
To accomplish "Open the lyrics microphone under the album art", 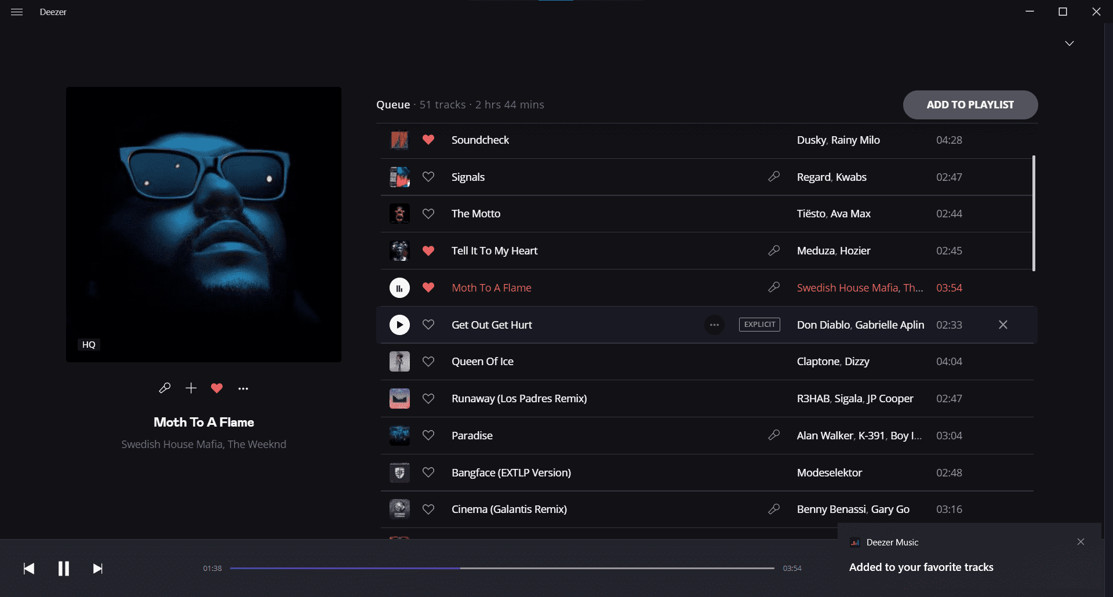I will (x=165, y=388).
